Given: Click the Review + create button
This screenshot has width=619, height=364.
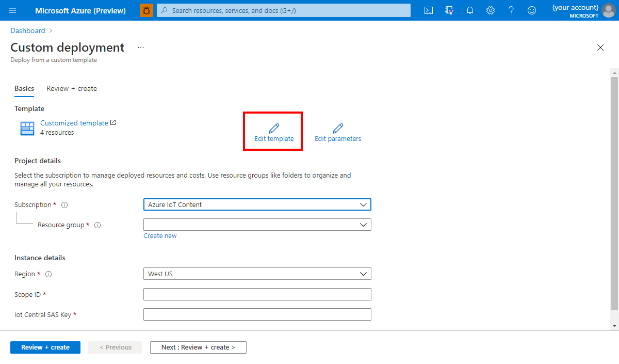Looking at the screenshot, I should pos(45,347).
